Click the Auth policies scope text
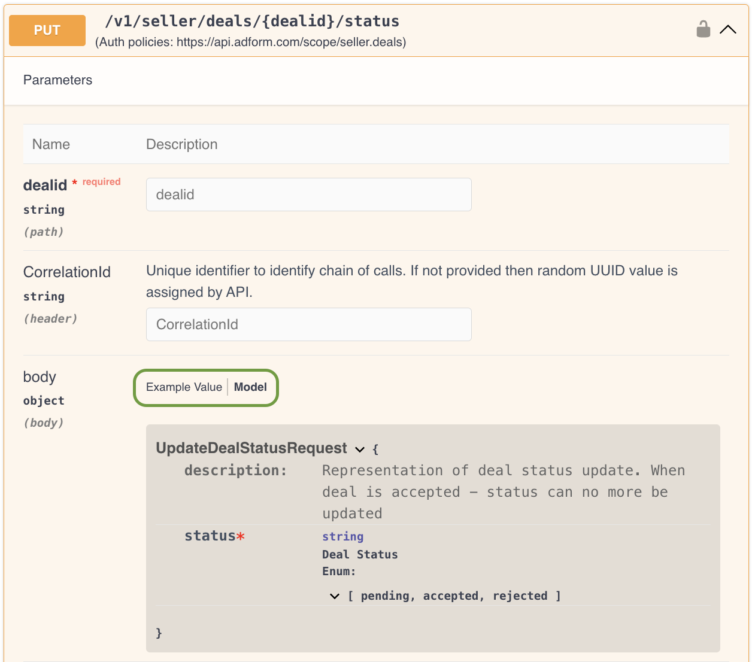752x662 pixels. (251, 42)
